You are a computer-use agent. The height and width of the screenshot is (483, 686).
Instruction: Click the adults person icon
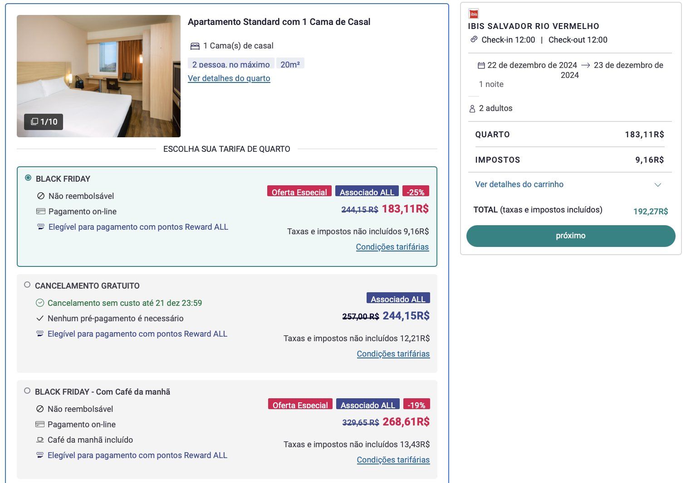tap(472, 109)
